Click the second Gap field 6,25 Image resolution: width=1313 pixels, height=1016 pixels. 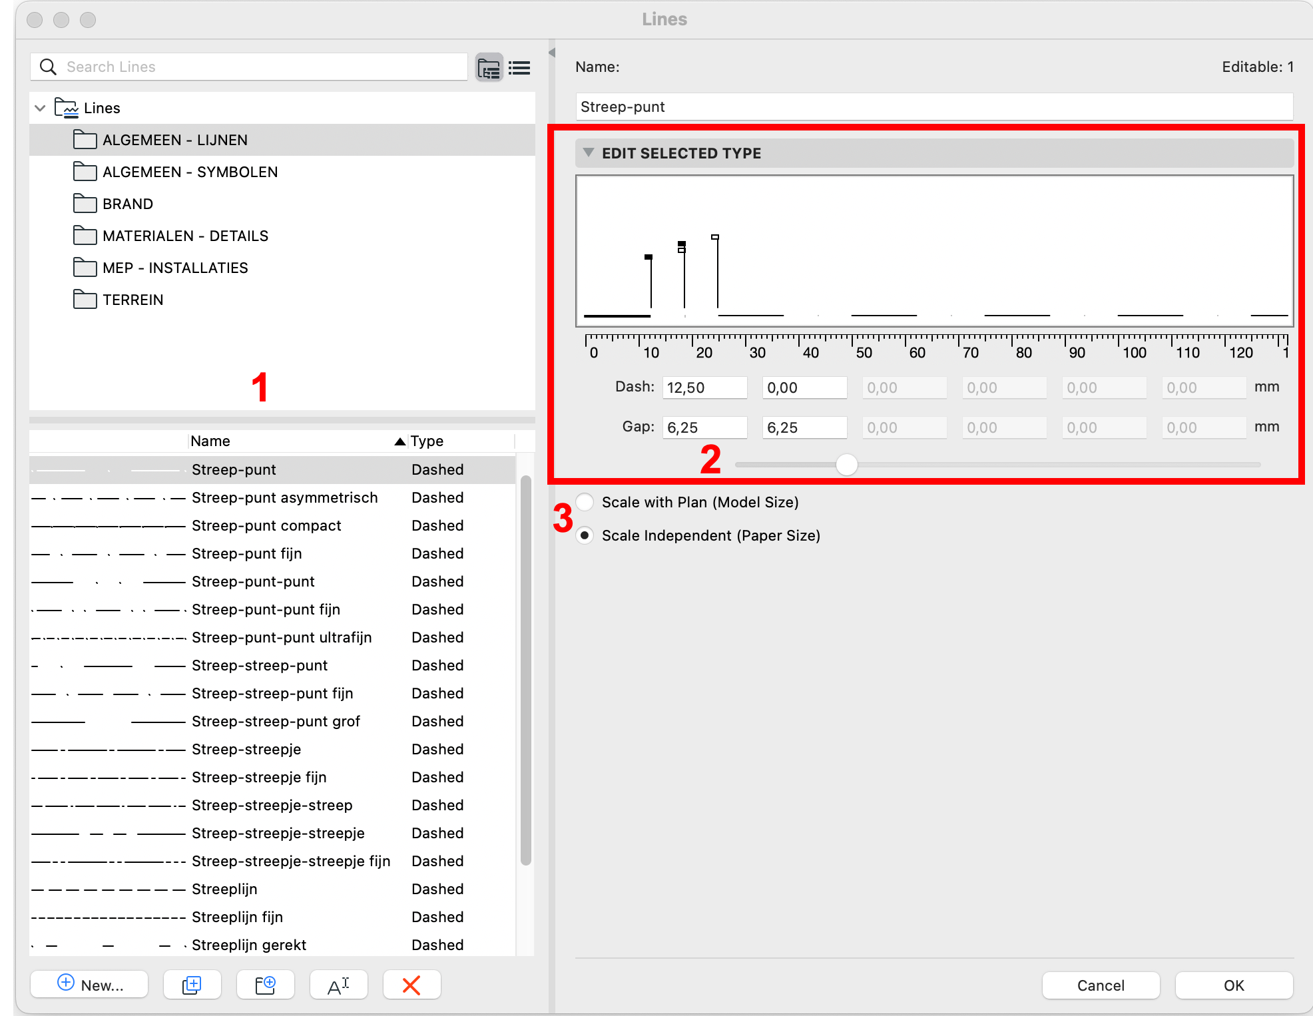click(x=804, y=427)
